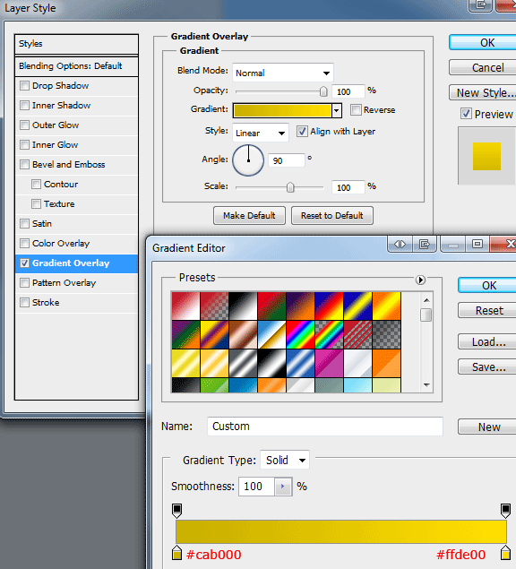The width and height of the screenshot is (516, 569).
Task: Choose the rainbow spectrum gradient preset
Action: tap(300, 334)
